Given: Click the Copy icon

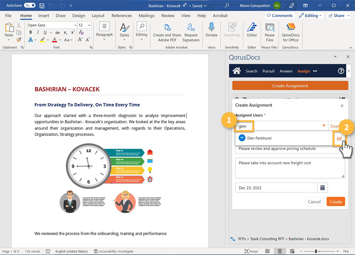Looking at the screenshot, I should (19, 32).
